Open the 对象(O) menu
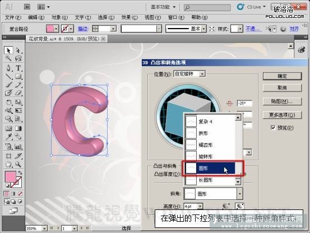The width and height of the screenshot is (310, 233). 59,17
